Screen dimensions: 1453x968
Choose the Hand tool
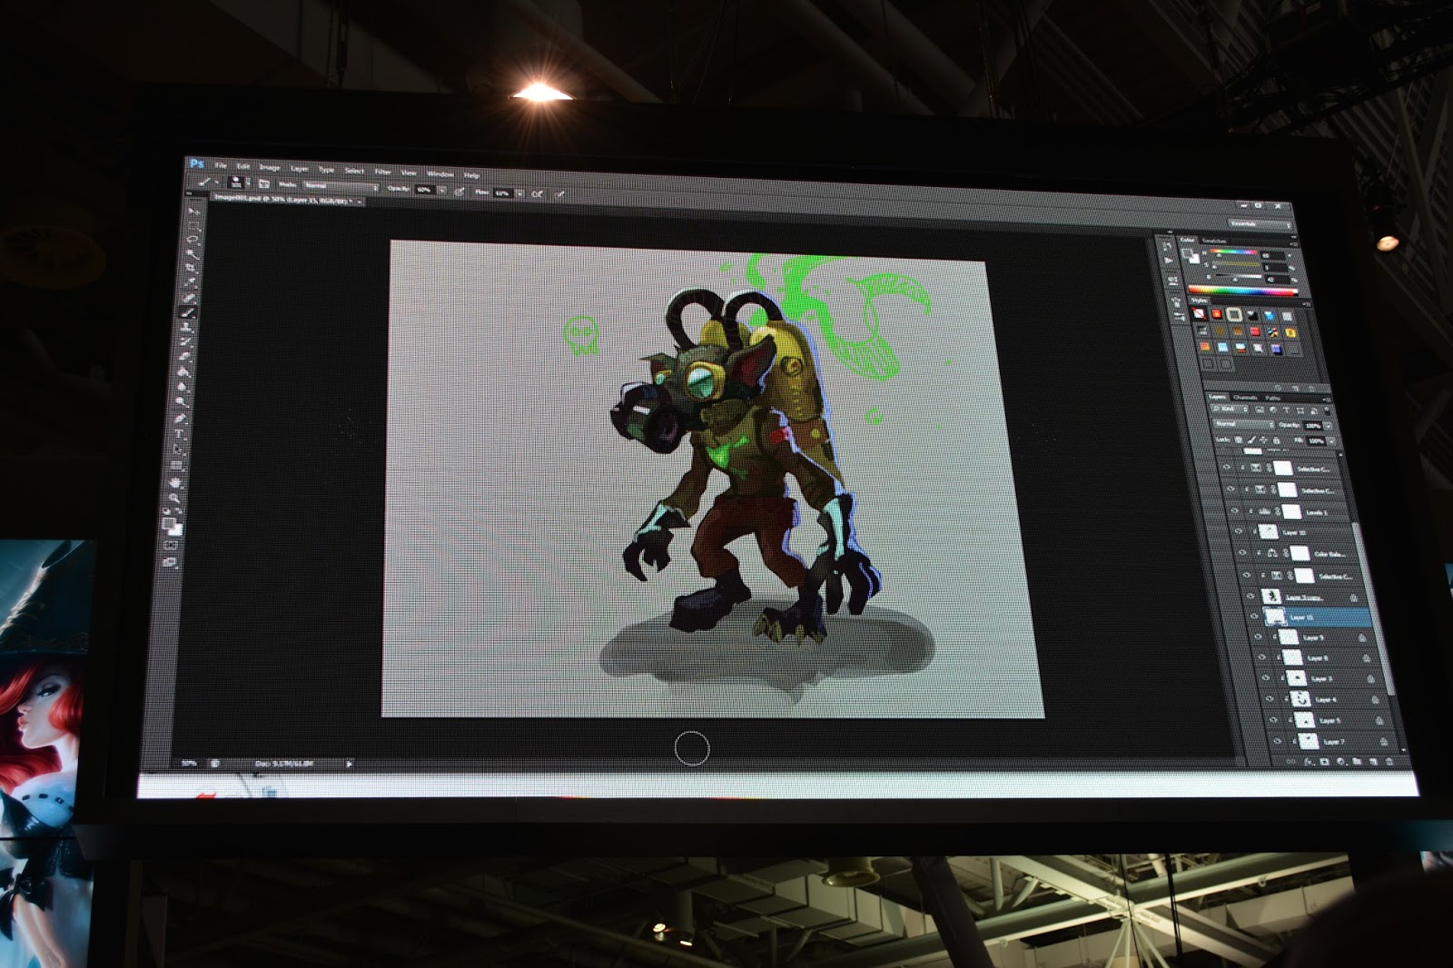[175, 483]
